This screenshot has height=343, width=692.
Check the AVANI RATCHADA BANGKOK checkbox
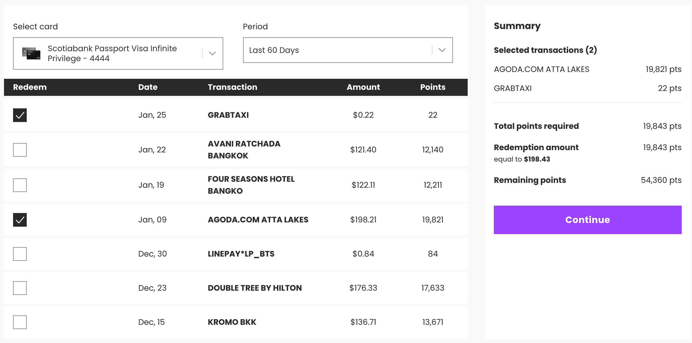click(x=20, y=150)
